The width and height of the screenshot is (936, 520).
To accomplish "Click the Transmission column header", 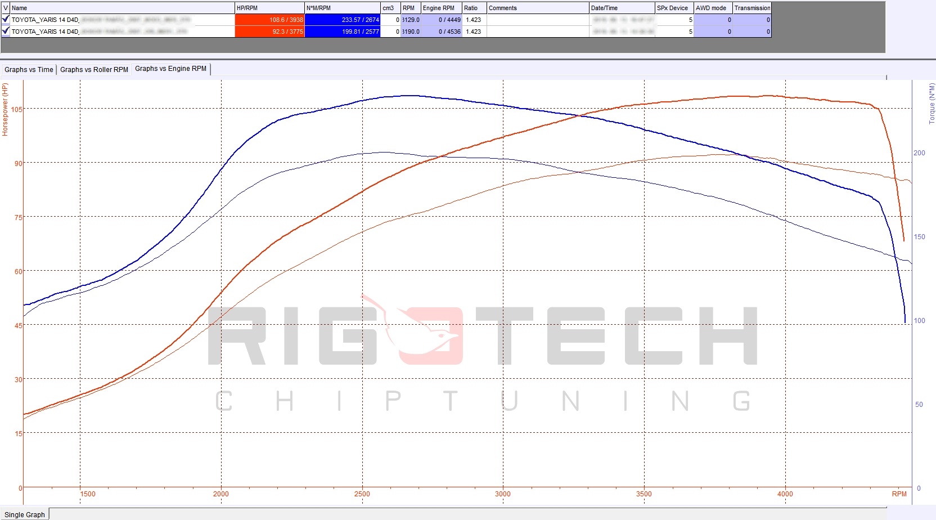I will coord(752,8).
